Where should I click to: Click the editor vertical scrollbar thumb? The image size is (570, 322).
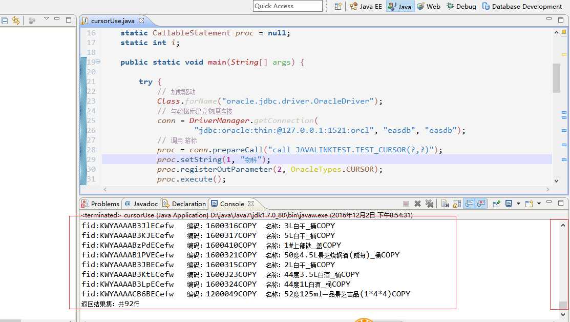pyautogui.click(x=556, y=78)
